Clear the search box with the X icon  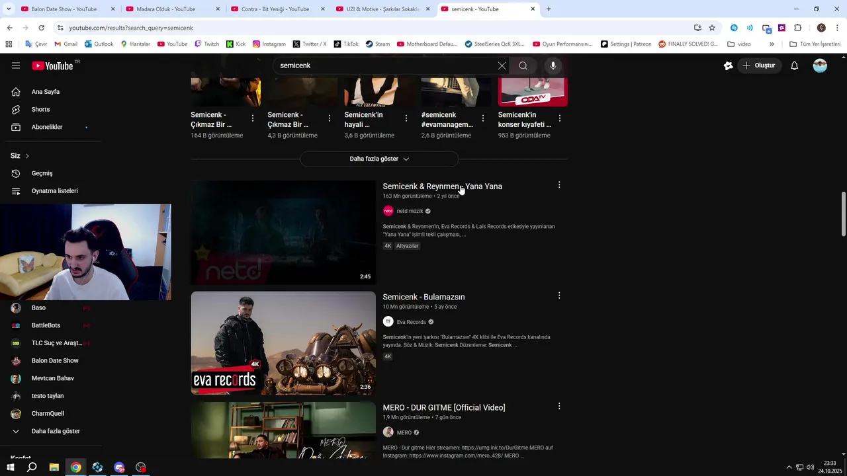[502, 65]
